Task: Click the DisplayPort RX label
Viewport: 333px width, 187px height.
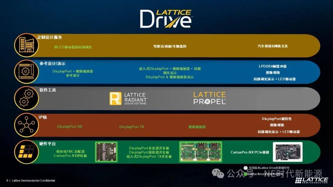Action: [x=70, y=127]
